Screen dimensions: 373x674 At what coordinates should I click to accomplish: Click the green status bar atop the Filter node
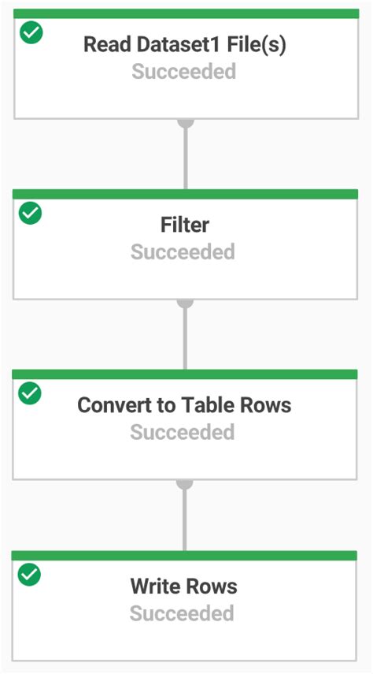[186, 194]
